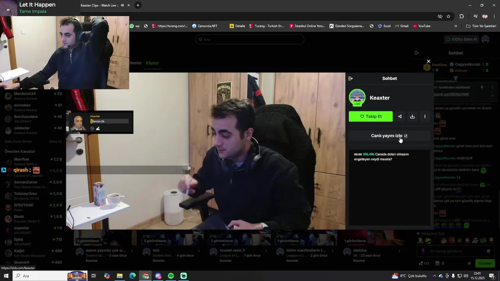Open Spotify from the taskbar

coord(171,276)
